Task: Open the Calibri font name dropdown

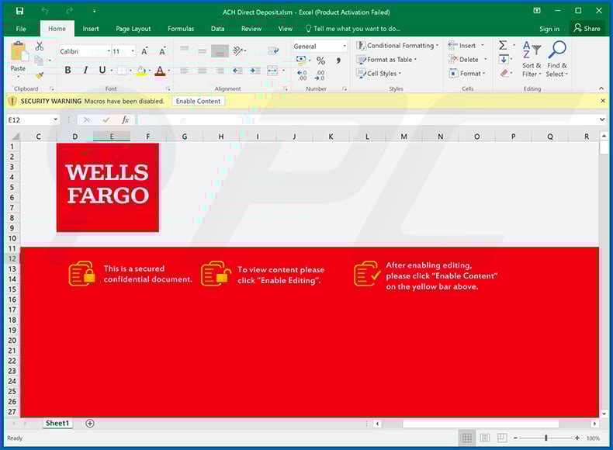Action: [x=109, y=51]
